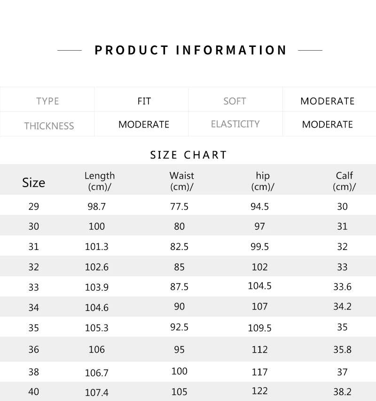Click calf value 35.8 for size 36
This screenshot has height=401, width=376.
click(342, 349)
